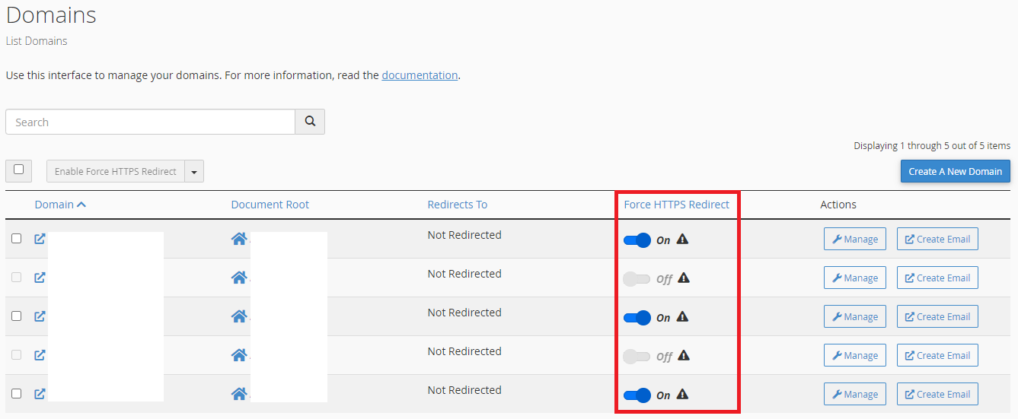Click the third row's external link icon
This screenshot has width=1018, height=419.
click(40, 316)
